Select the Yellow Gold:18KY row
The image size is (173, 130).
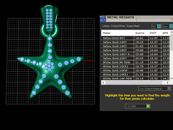(136, 50)
